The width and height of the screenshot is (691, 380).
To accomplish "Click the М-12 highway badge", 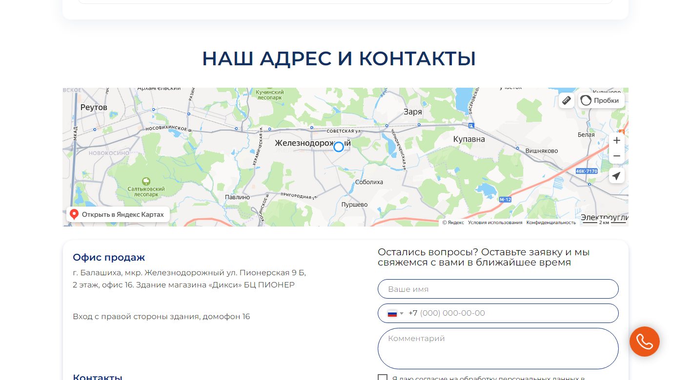I will pyautogui.click(x=505, y=200).
